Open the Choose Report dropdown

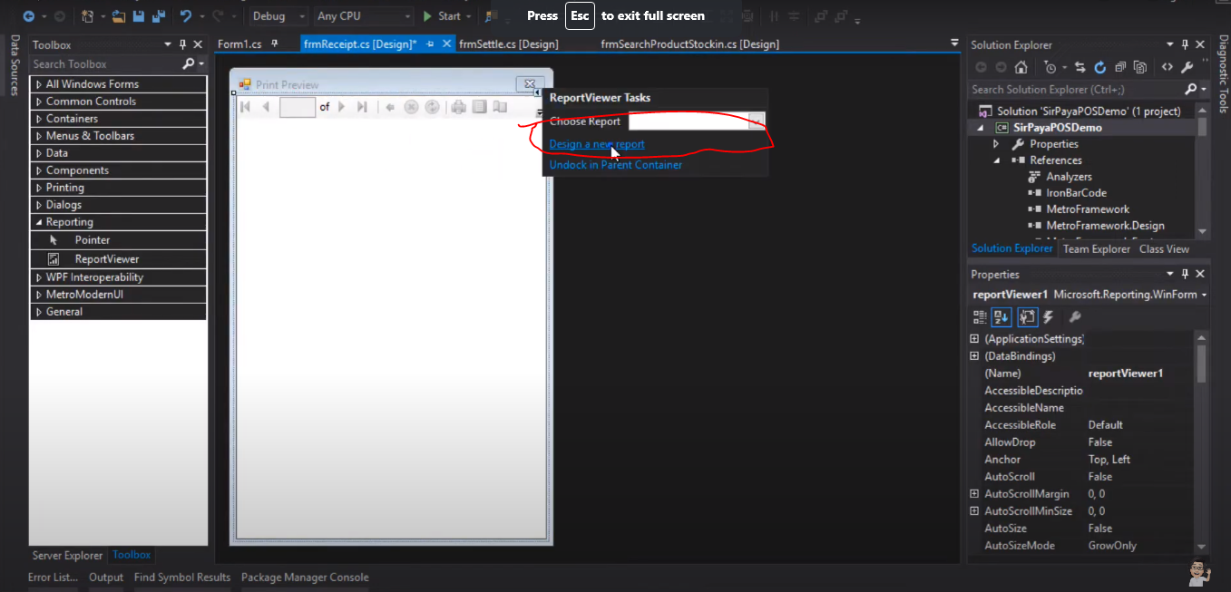(757, 121)
